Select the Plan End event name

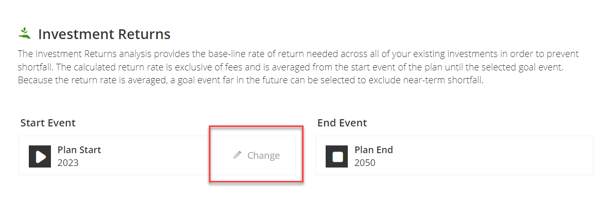point(374,150)
